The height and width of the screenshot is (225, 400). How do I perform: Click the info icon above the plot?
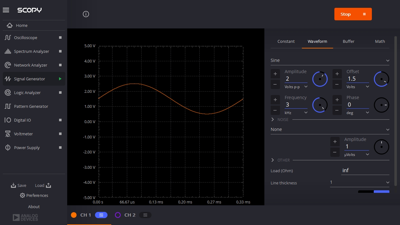pyautogui.click(x=86, y=14)
